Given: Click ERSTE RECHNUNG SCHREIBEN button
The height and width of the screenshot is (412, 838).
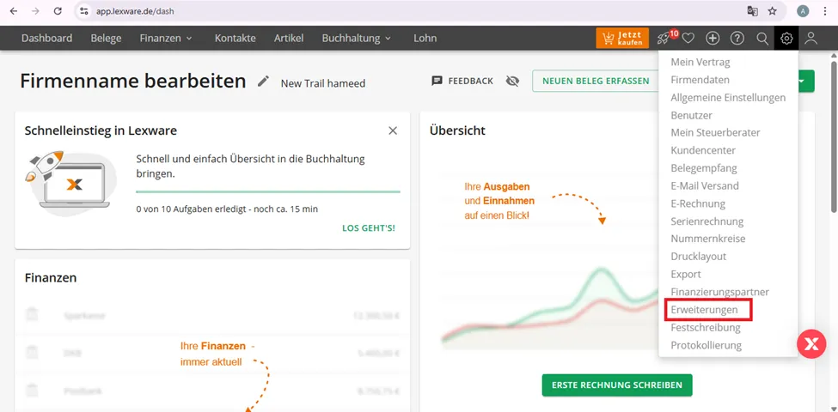Looking at the screenshot, I should (617, 385).
